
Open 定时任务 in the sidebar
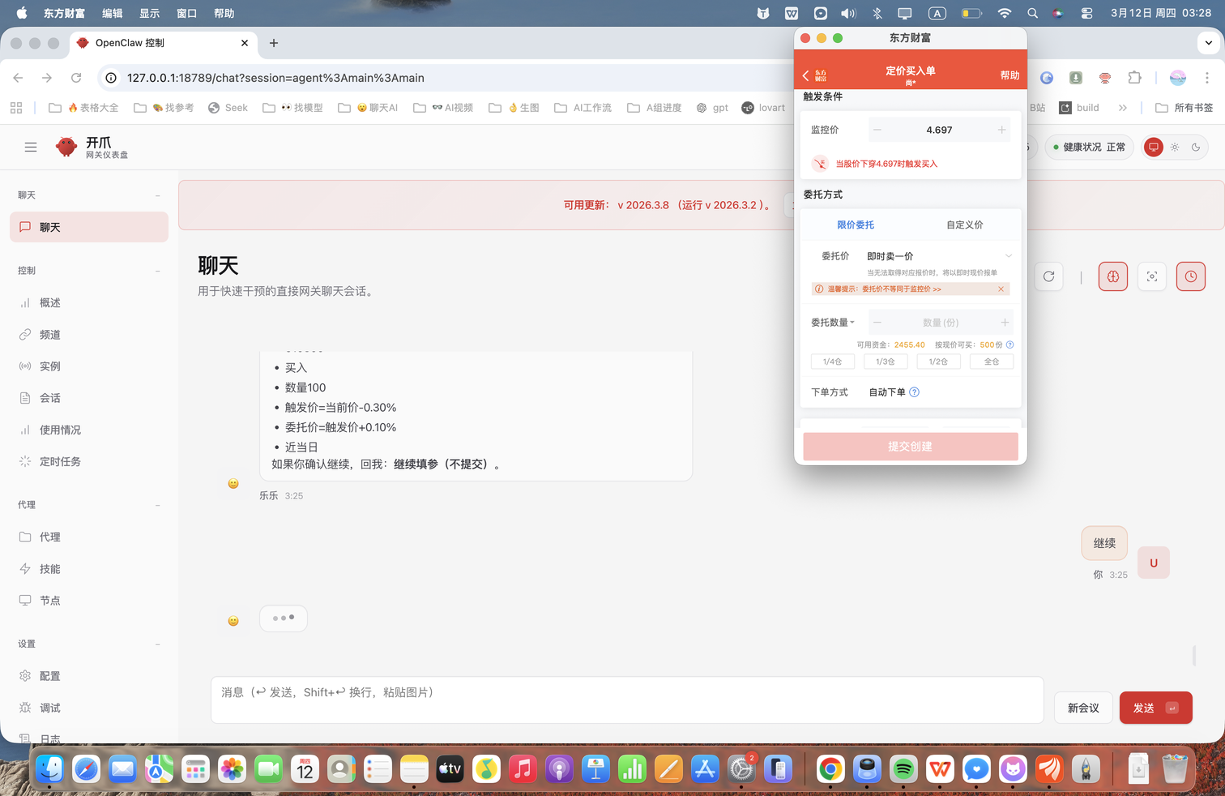pos(60,461)
